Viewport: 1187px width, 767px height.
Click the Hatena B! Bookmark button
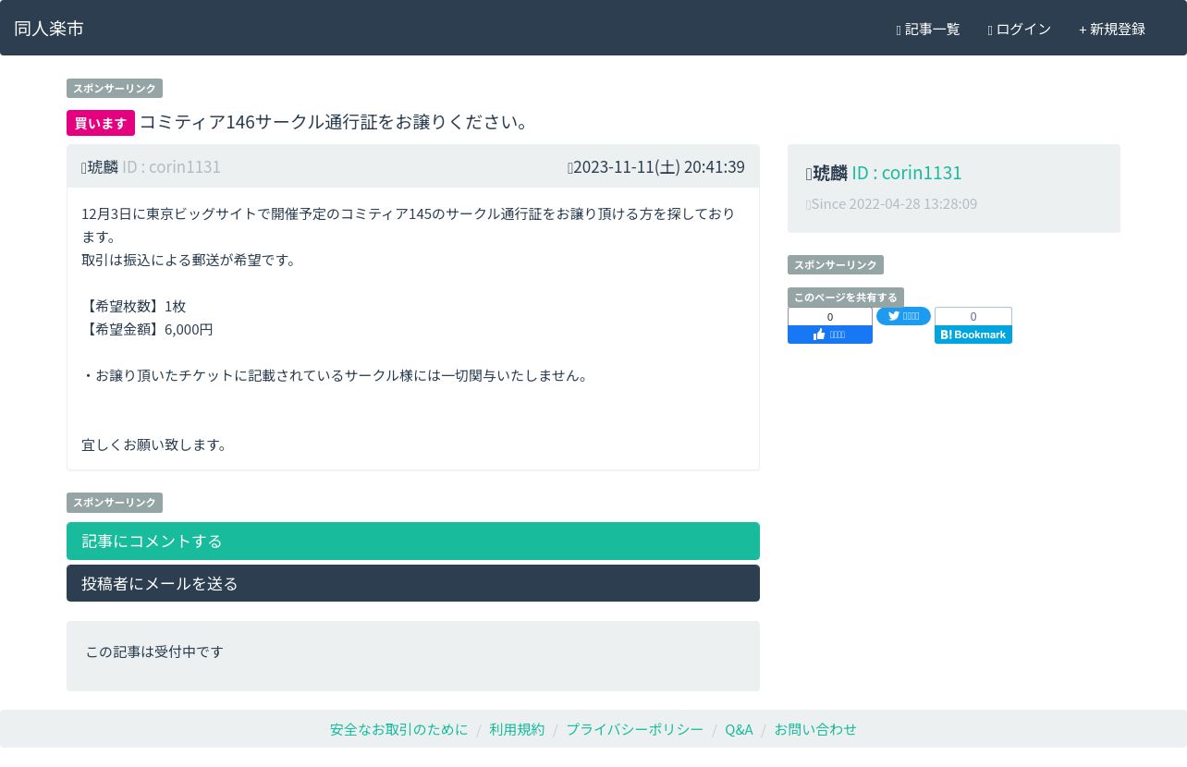click(973, 335)
